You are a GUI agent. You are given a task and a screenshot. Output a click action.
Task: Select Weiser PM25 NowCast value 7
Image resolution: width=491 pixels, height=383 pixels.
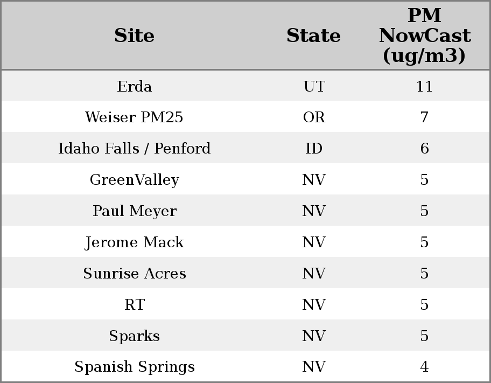pyautogui.click(x=424, y=117)
